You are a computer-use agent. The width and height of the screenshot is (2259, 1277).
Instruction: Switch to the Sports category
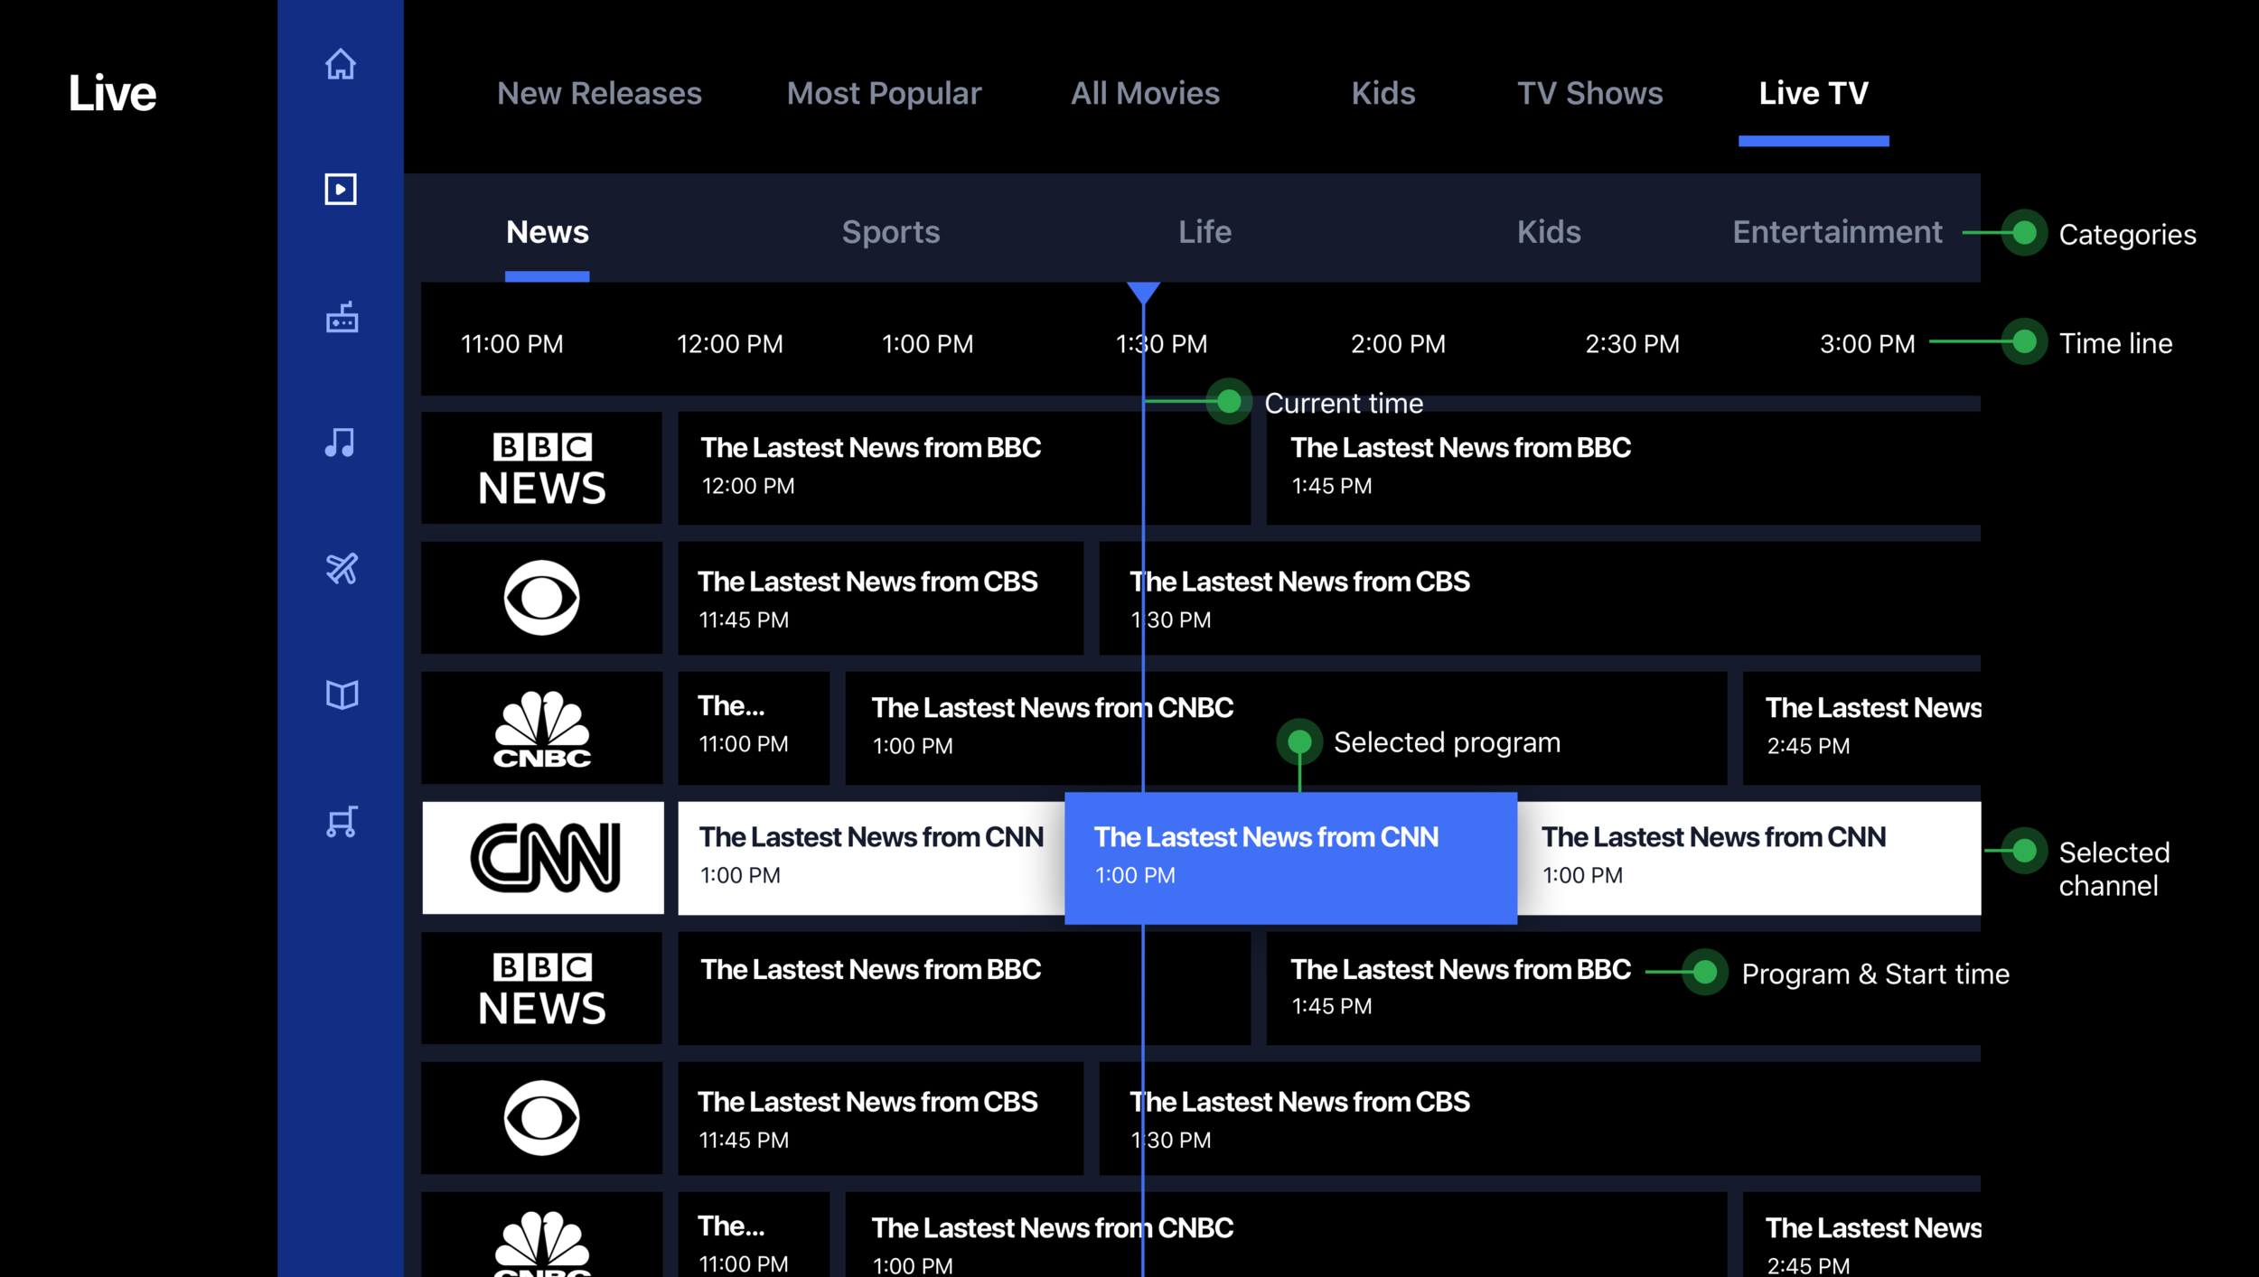[891, 232]
